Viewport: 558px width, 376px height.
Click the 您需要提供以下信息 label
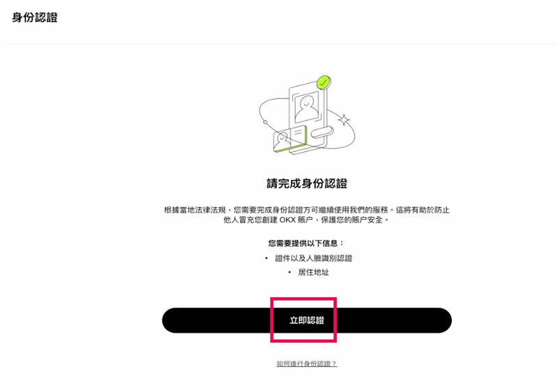(x=306, y=243)
